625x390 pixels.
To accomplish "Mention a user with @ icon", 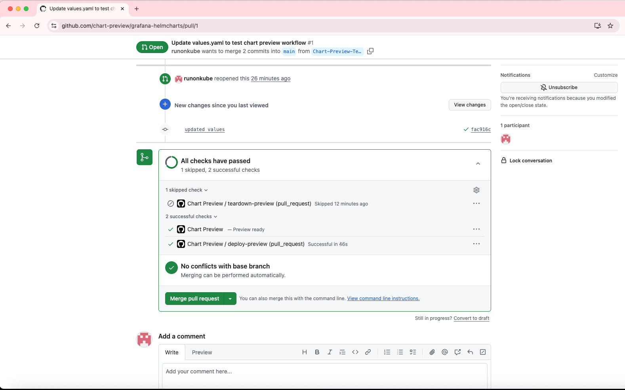I will click(445, 352).
